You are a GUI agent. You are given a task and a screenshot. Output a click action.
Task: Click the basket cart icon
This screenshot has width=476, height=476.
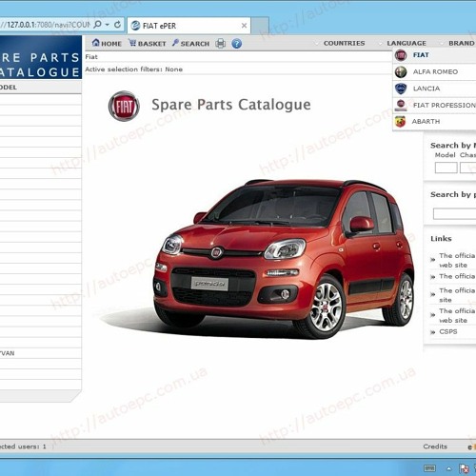(x=132, y=43)
